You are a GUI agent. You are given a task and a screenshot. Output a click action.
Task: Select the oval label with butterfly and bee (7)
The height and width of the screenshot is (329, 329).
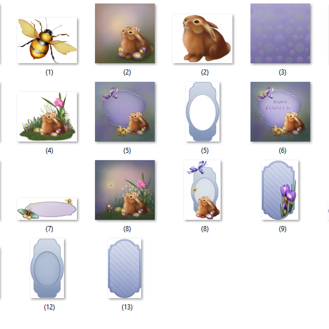point(47,209)
